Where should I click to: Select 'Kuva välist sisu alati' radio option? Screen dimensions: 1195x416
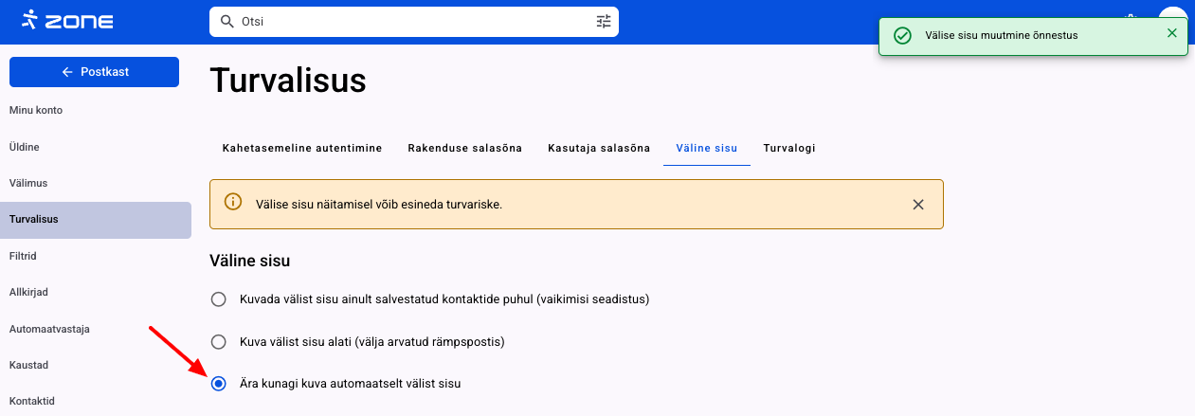pos(219,341)
